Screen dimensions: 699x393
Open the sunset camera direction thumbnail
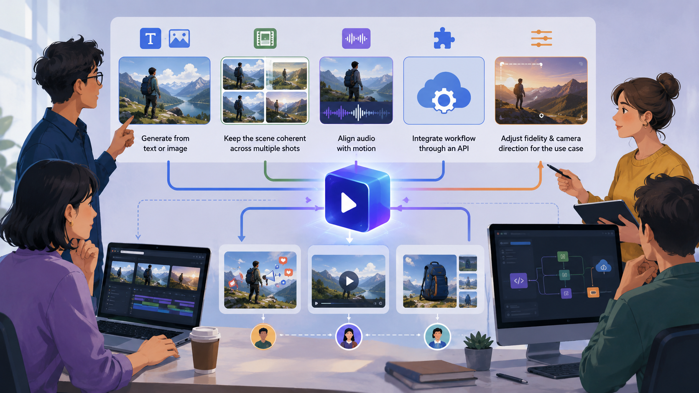[541, 91]
